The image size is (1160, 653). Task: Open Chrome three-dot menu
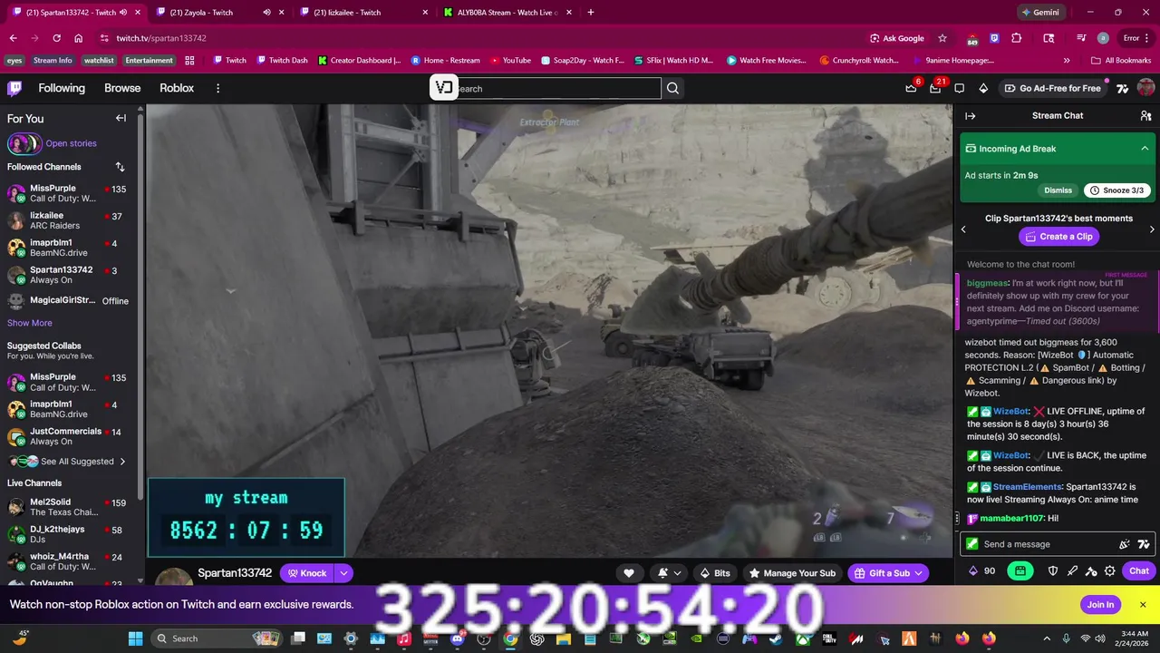[1149, 38]
